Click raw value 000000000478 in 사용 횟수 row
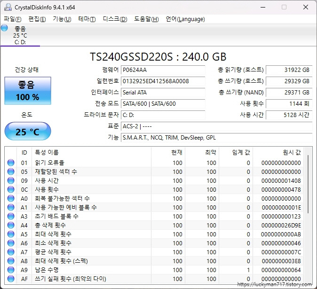Screen dimensions: 317x289 [x=281, y=190]
